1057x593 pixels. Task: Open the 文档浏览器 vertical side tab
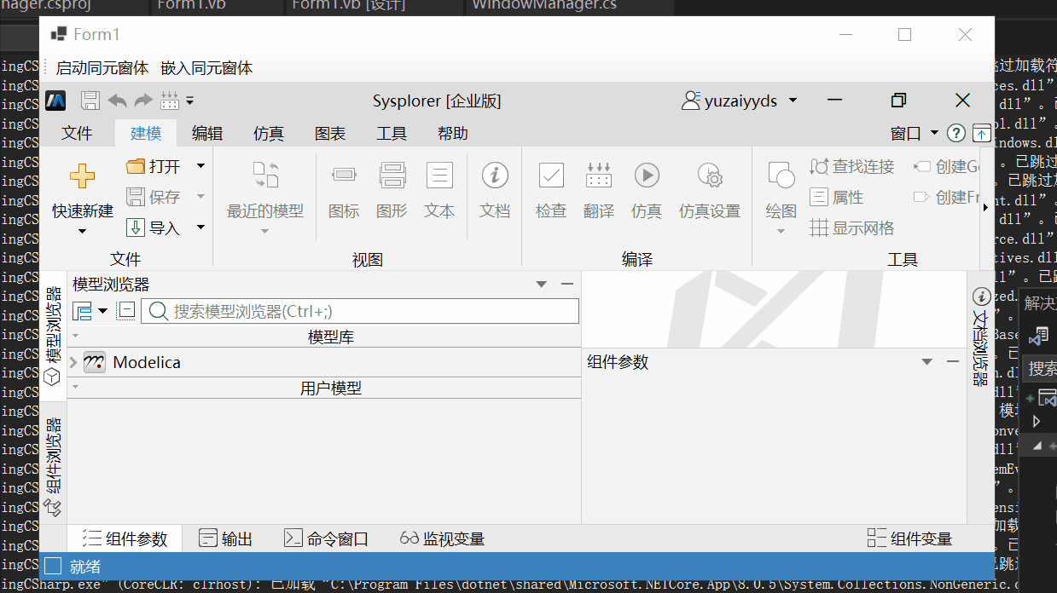click(981, 336)
